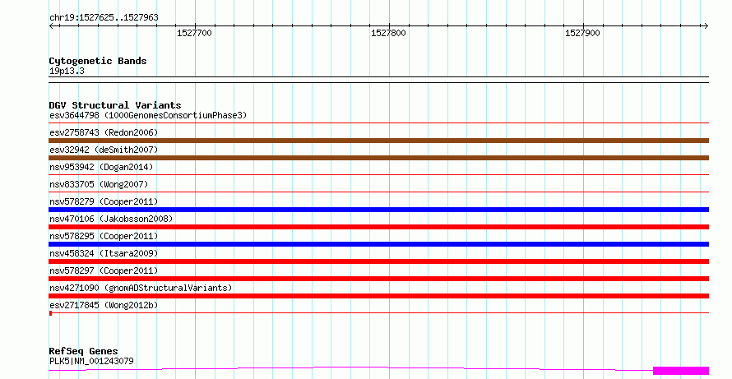Open variant esv2758743 (Redon2006) label
This screenshot has width=732, height=379.
(104, 132)
